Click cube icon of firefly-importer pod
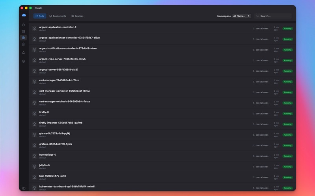This screenshot has width=315, height=196. tap(34, 124)
